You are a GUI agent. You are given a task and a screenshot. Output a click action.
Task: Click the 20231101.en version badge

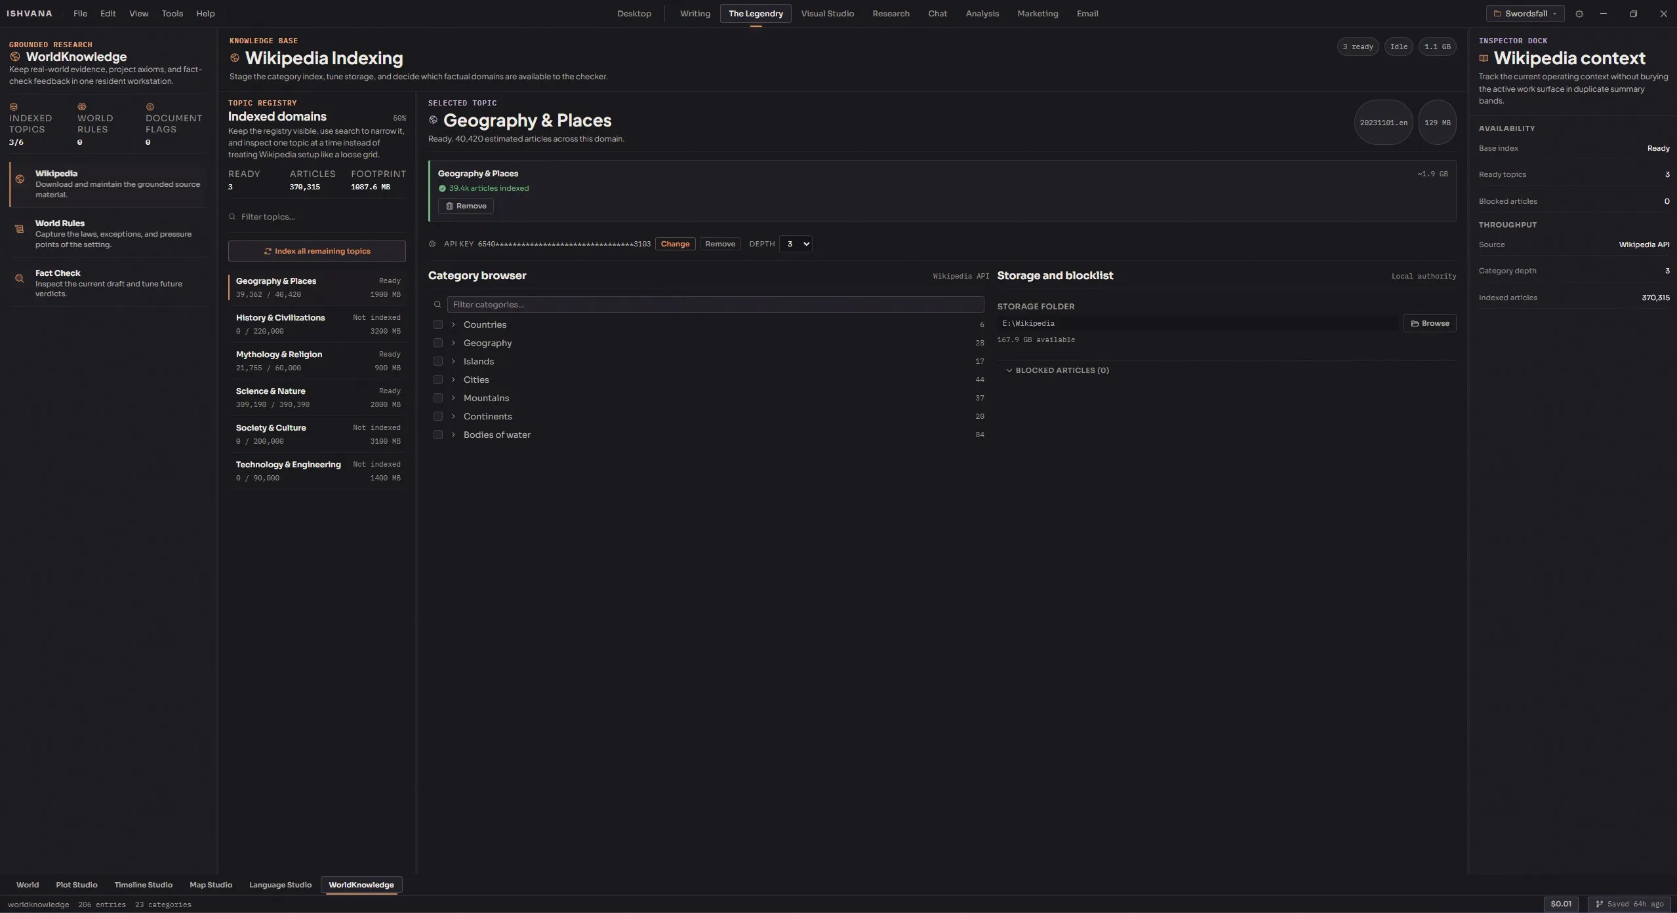click(1383, 123)
